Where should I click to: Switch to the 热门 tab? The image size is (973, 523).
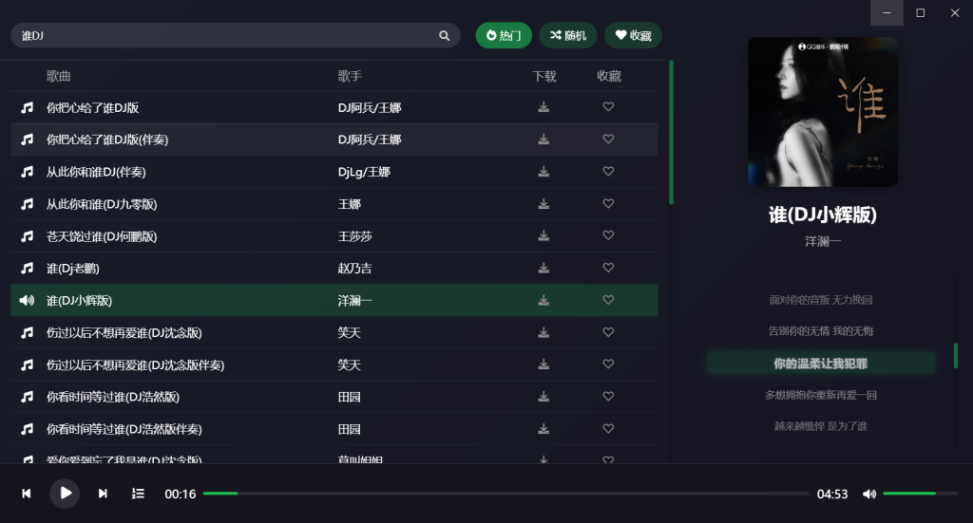click(x=504, y=36)
